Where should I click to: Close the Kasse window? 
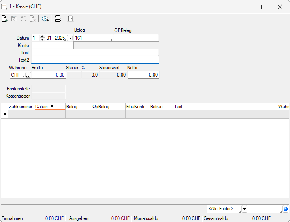[280, 7]
